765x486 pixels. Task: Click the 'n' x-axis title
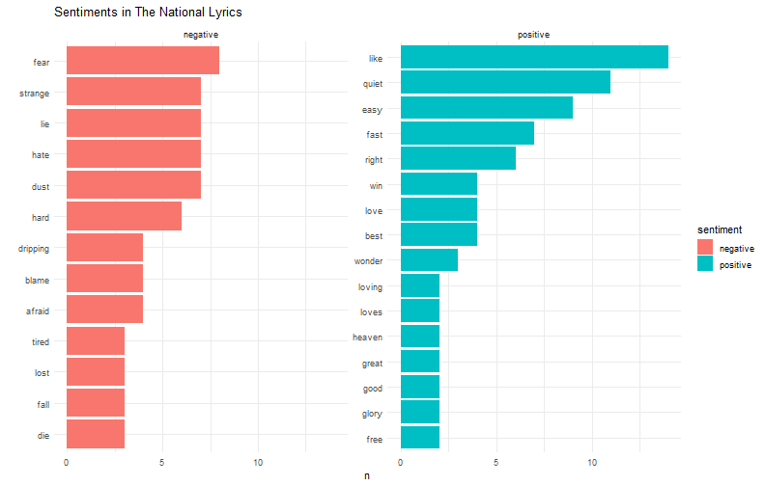pos(367,475)
